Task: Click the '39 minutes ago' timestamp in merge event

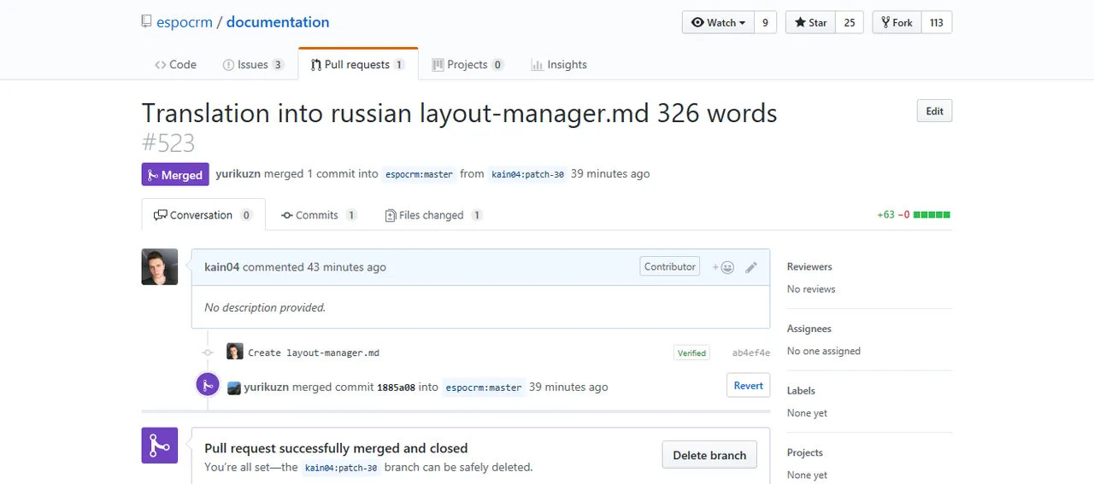Action: tap(568, 387)
